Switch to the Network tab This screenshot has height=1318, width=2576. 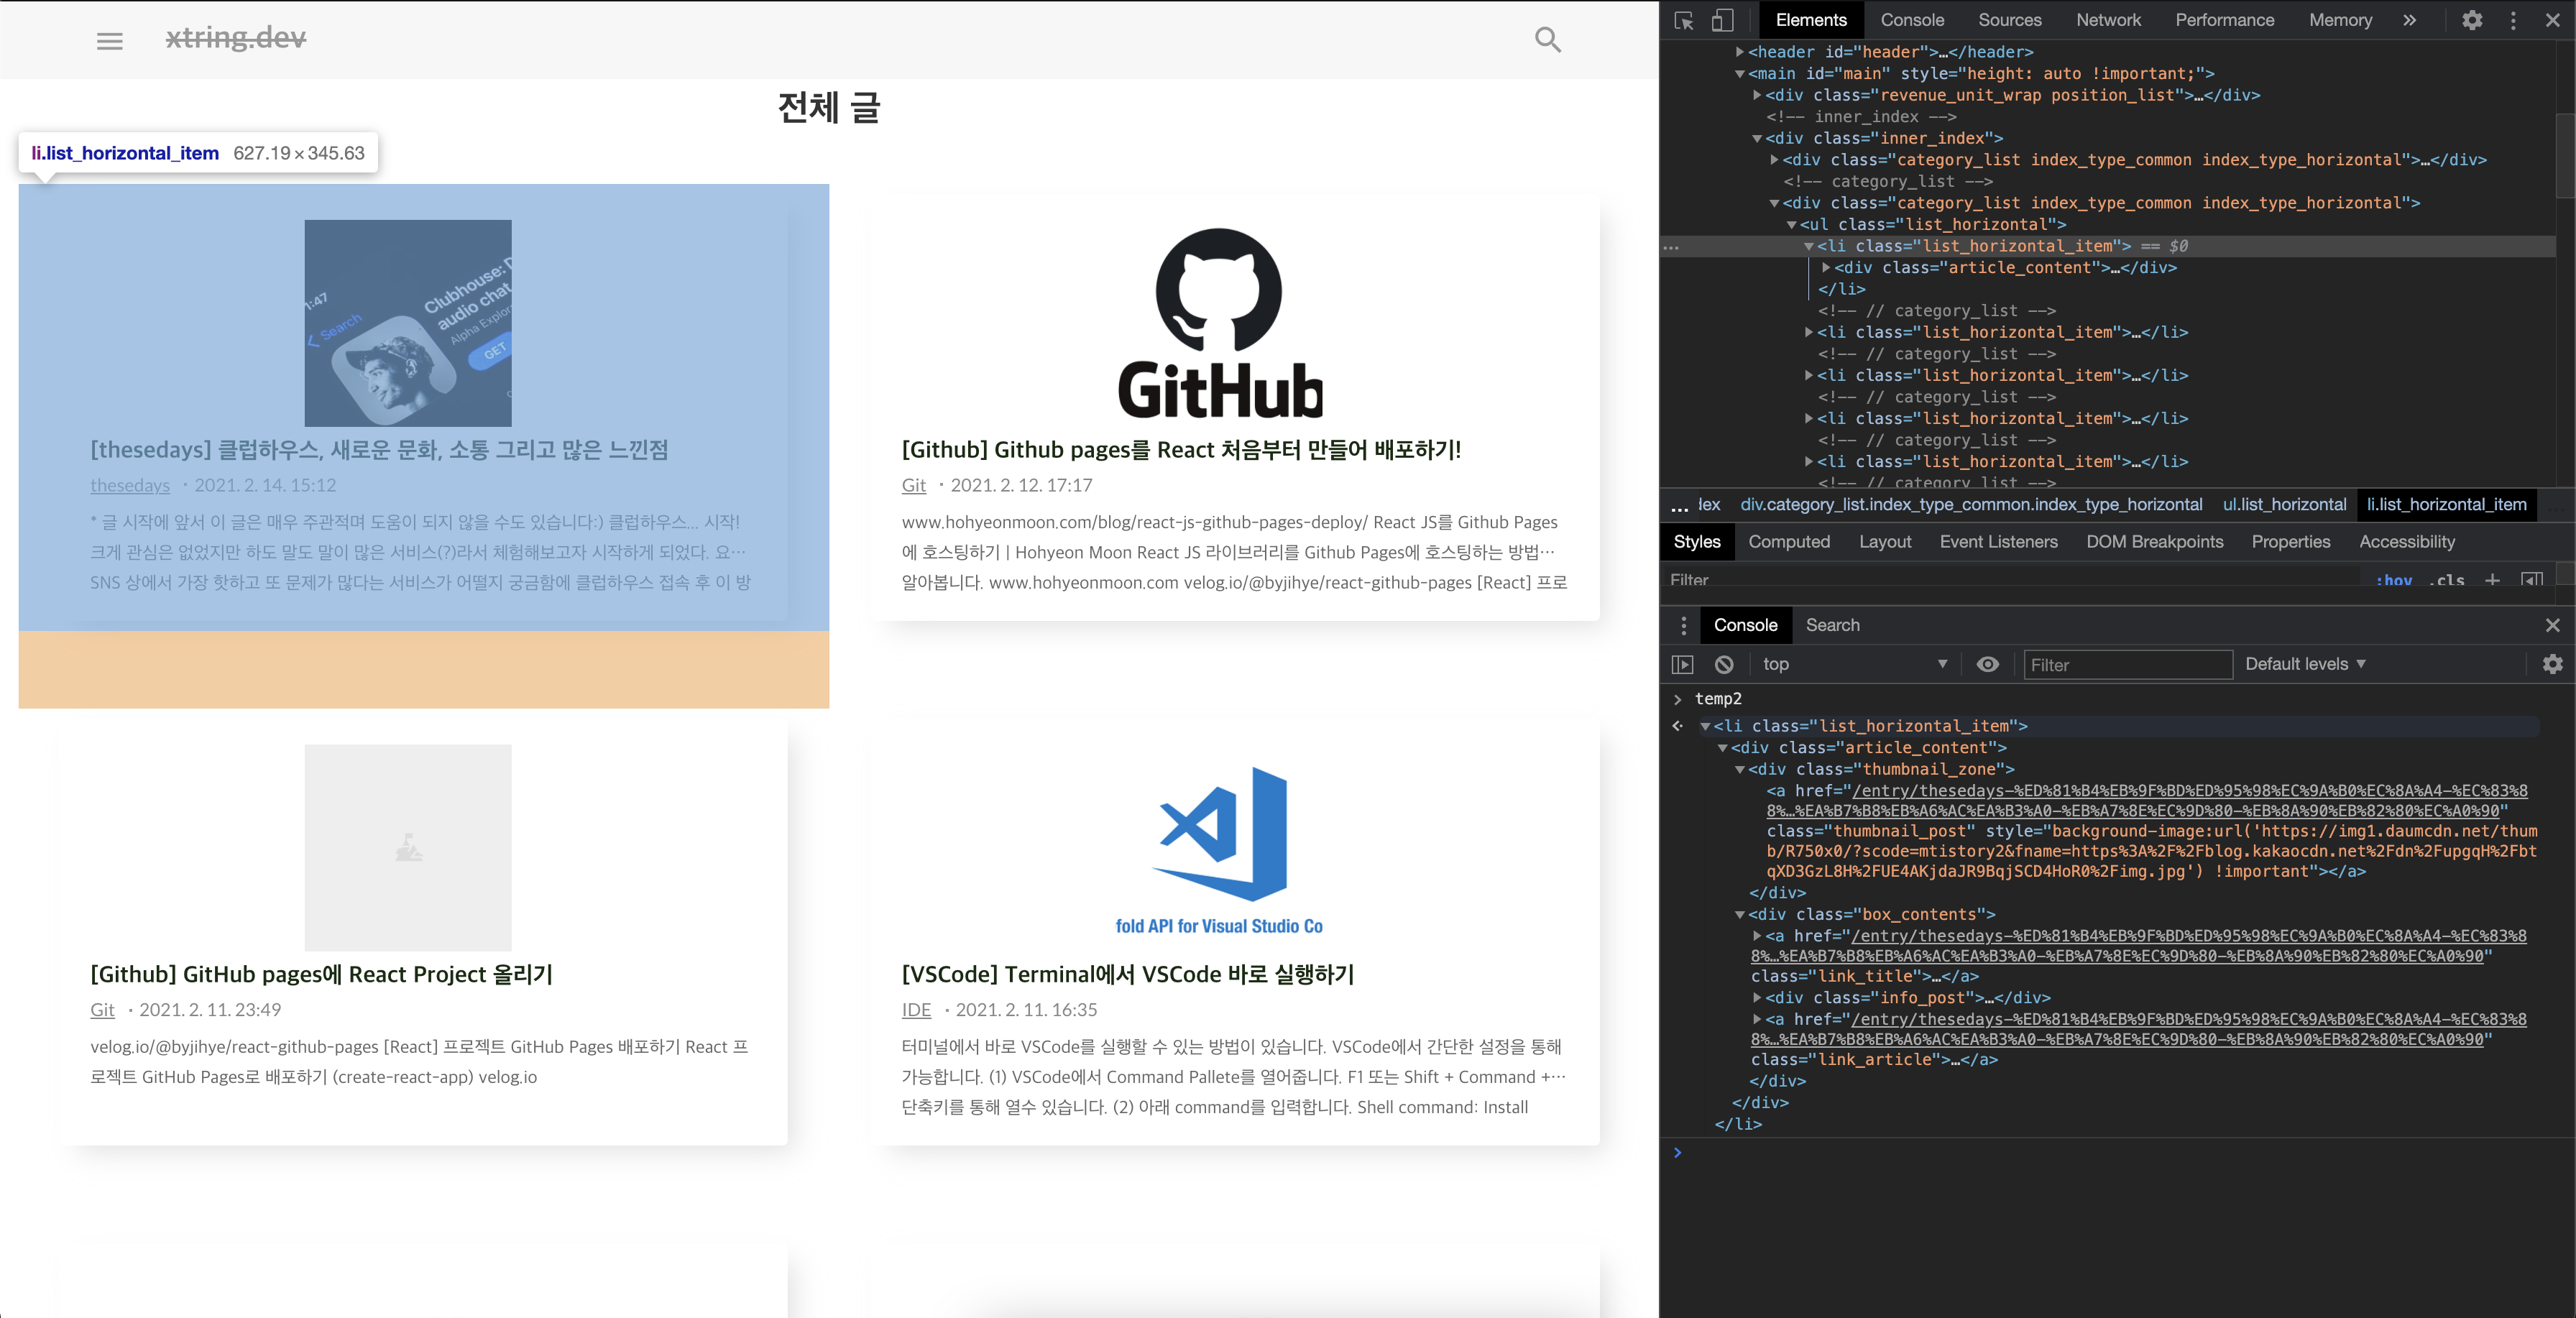pyautogui.click(x=2108, y=21)
